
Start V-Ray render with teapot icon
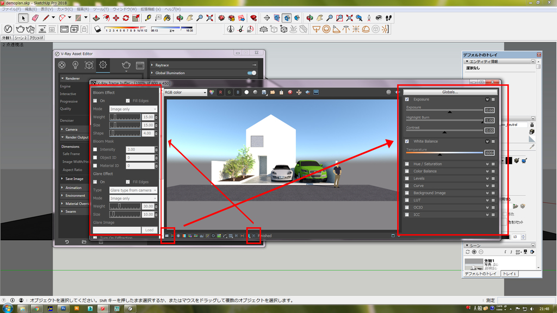[x=21, y=29]
